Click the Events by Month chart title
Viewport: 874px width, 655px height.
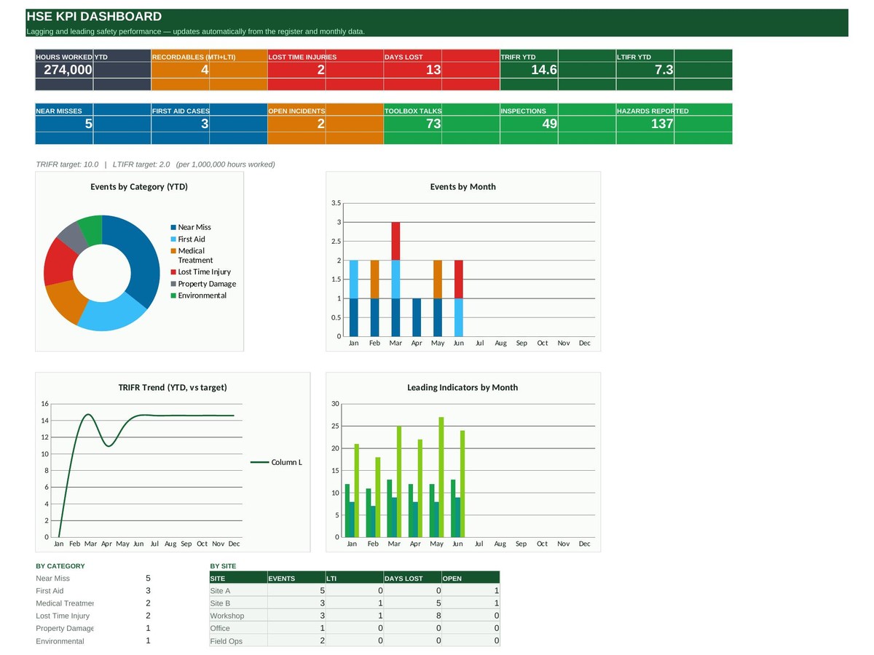click(463, 187)
